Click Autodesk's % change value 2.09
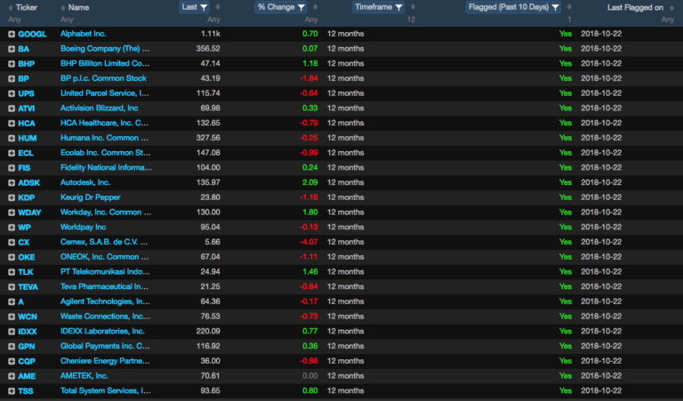 [309, 182]
